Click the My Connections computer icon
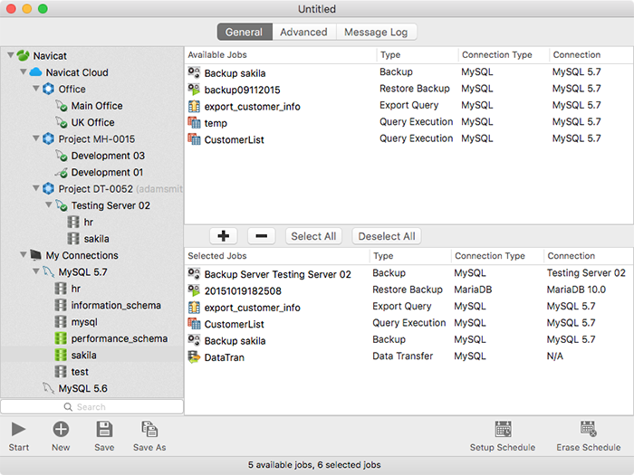 [35, 255]
